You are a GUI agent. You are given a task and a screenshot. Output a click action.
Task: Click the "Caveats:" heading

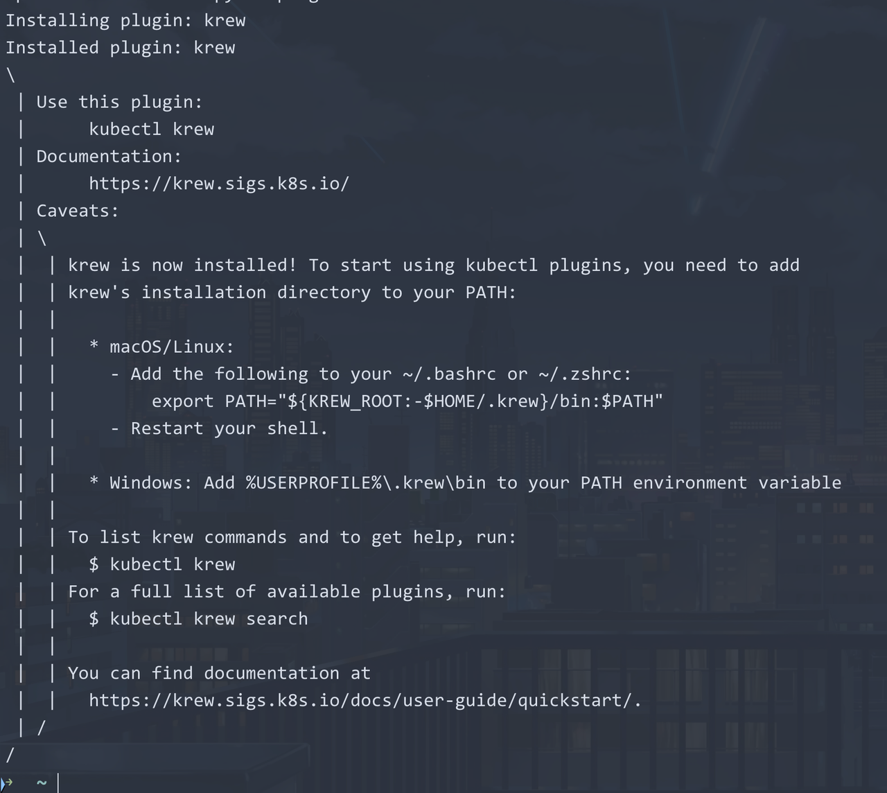click(78, 211)
